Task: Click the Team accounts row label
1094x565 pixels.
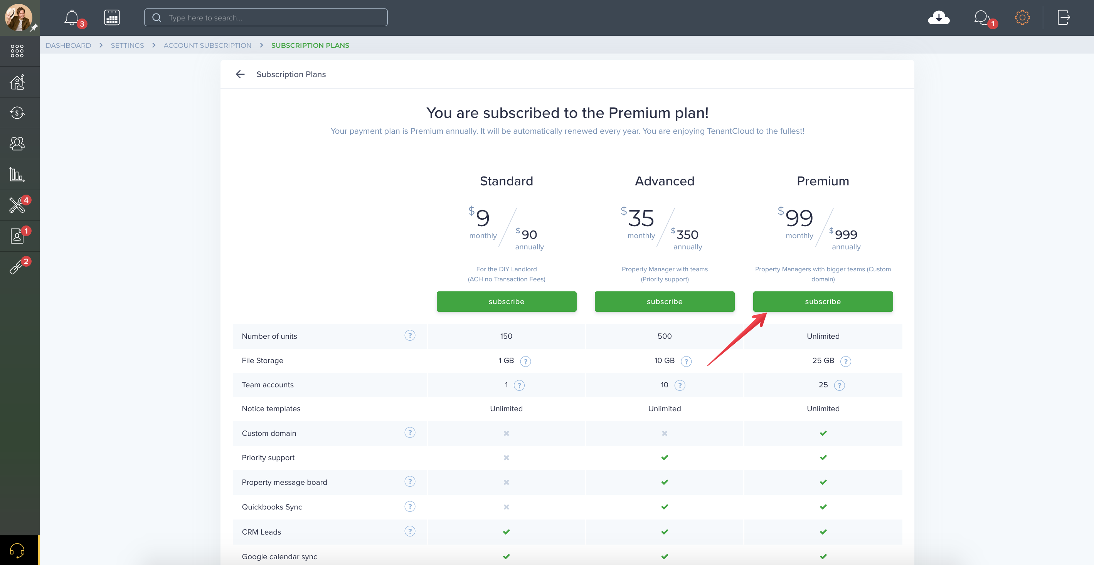Action: point(268,385)
